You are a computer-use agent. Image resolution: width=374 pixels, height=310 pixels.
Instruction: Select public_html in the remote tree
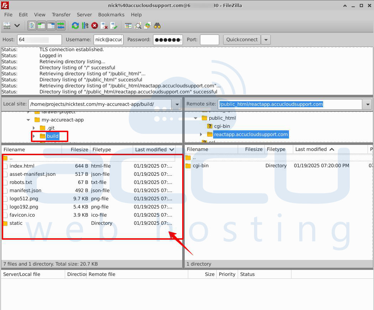point(222,118)
